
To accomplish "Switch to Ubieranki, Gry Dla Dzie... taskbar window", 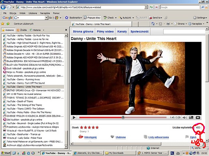I will coord(88,153).
